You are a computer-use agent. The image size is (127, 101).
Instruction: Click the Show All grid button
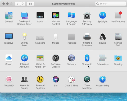click(x=30, y=4)
